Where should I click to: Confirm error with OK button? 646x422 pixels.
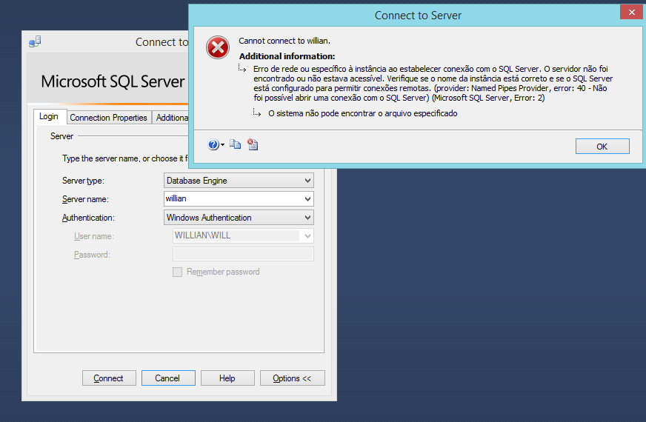[x=602, y=147]
